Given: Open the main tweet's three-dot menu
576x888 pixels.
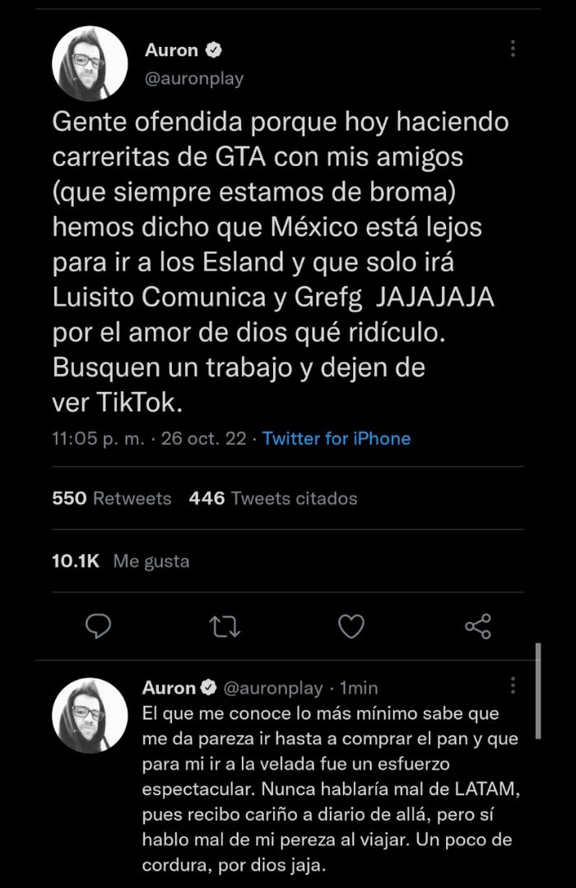Looking at the screenshot, I should tap(513, 49).
